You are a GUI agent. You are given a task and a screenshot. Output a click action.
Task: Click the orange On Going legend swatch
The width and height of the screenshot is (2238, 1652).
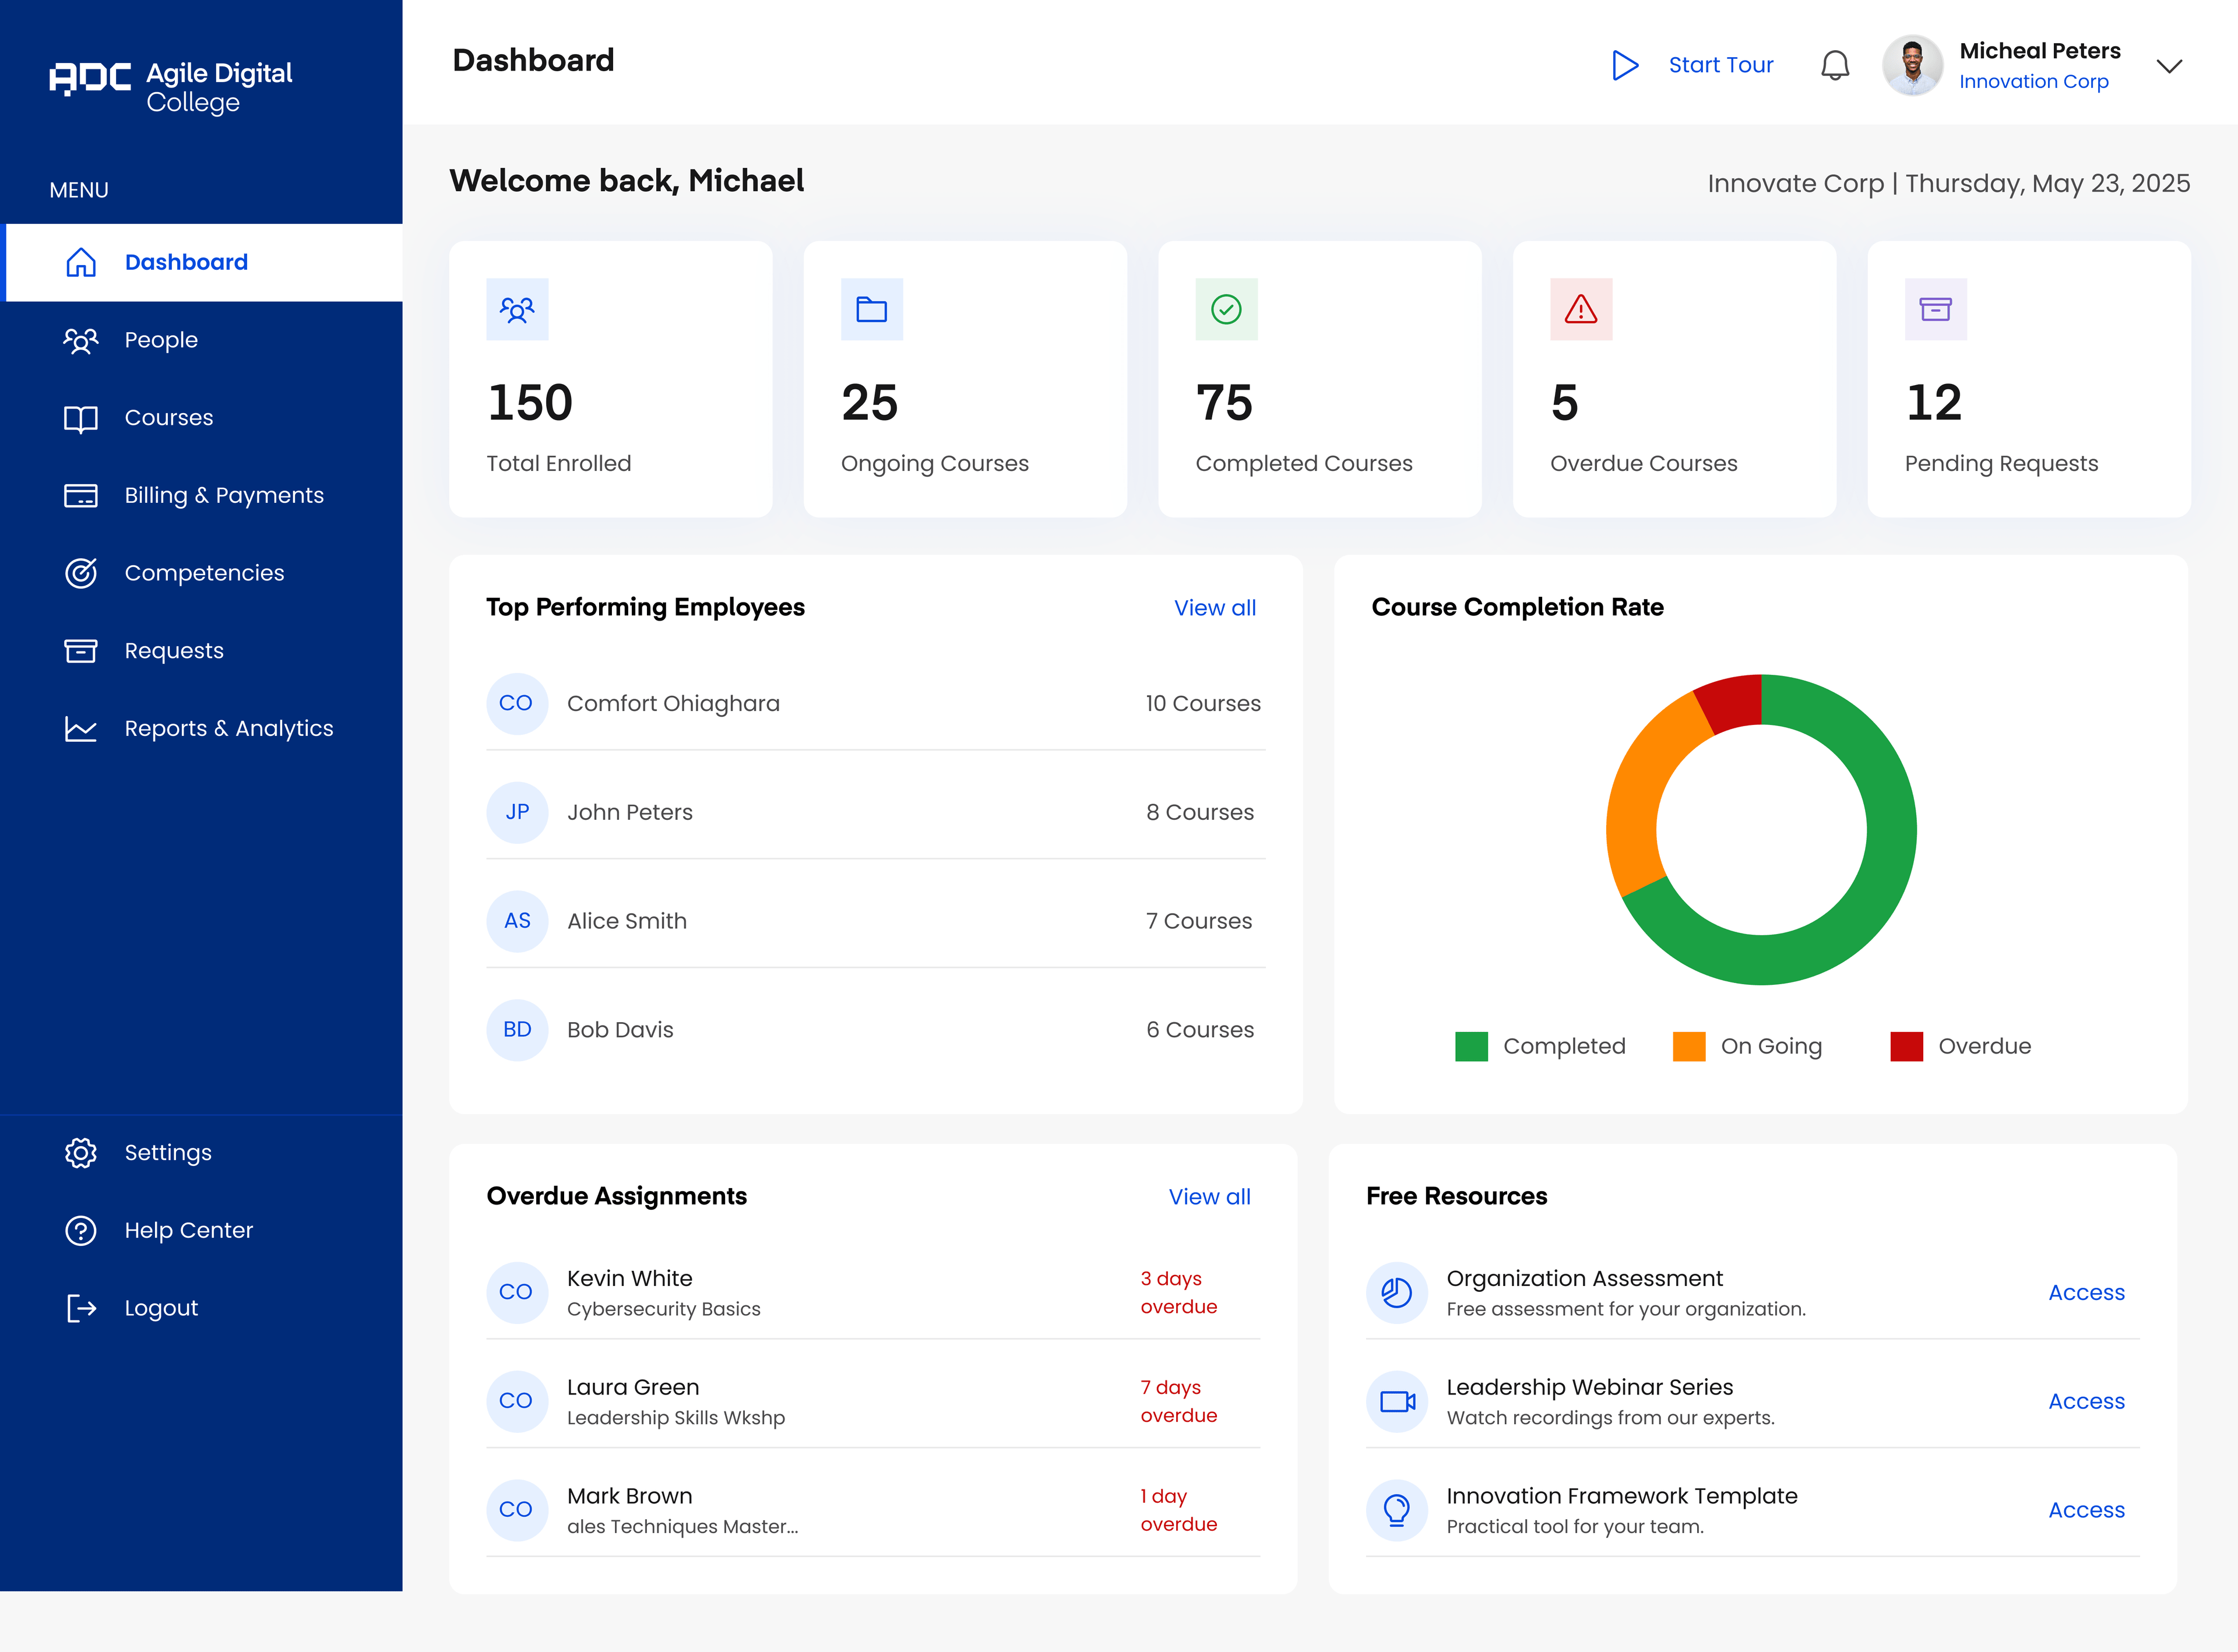pyautogui.click(x=1689, y=1047)
